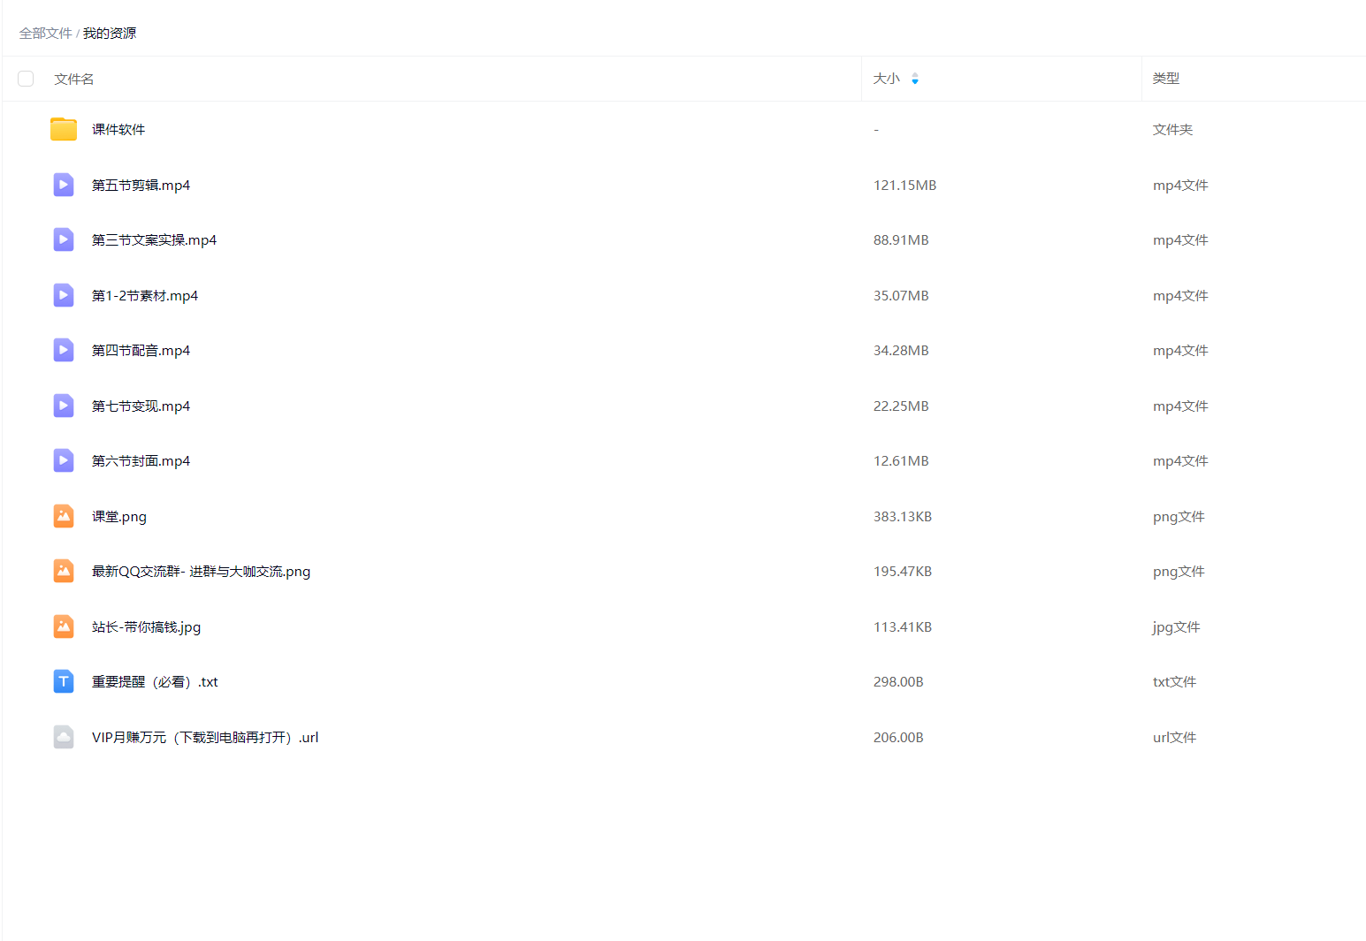
Task: Click video icon next to 第五节剪辑.mp4
Action: (x=64, y=185)
